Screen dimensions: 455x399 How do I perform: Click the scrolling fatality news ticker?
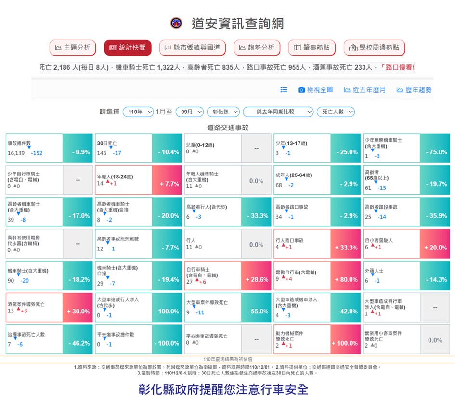pyautogui.click(x=227, y=67)
